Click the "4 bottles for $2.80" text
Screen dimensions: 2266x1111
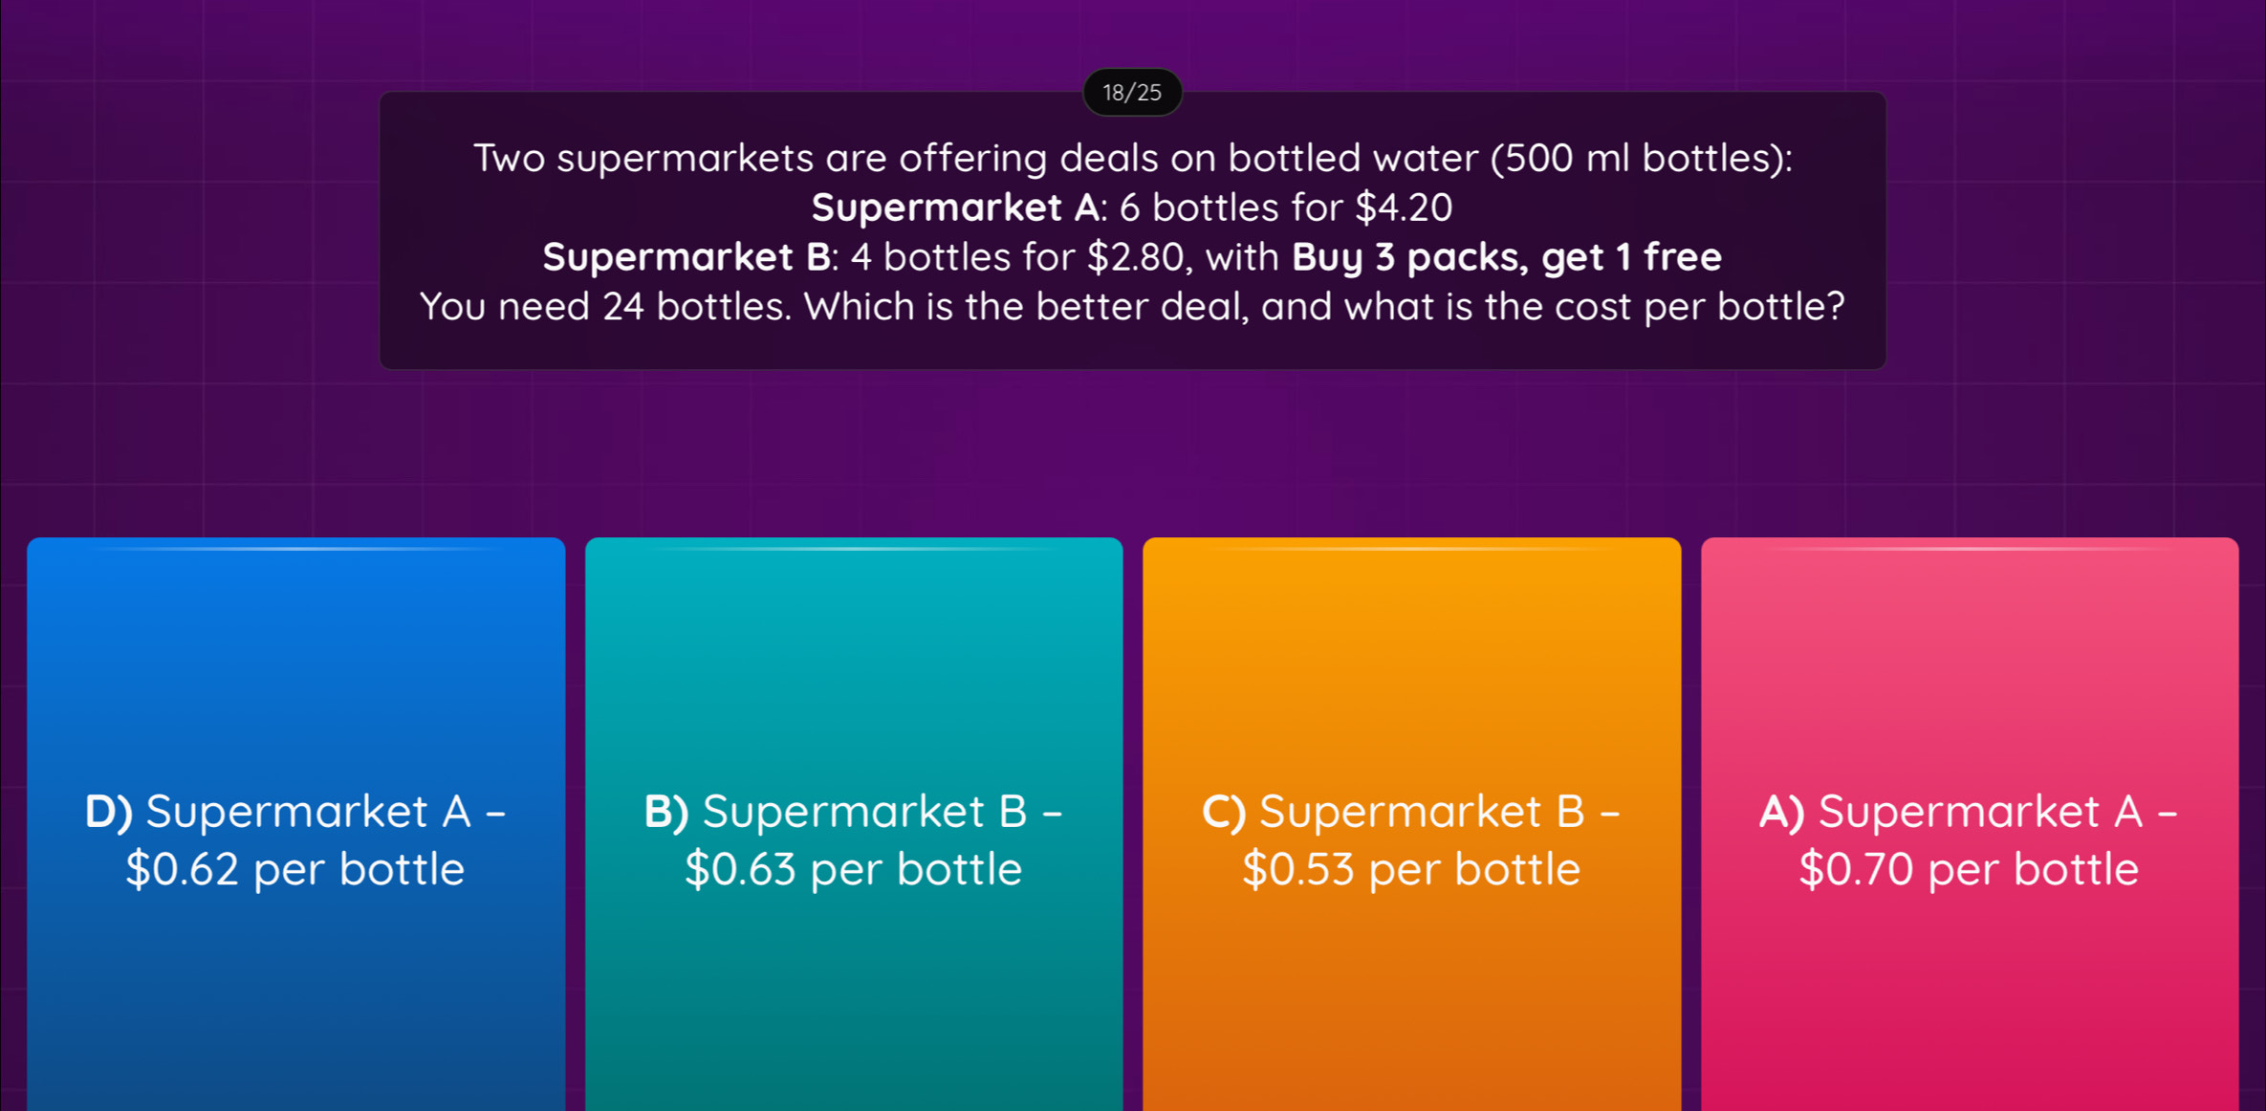(x=1018, y=257)
